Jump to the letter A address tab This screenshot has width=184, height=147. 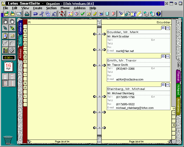pos(25,31)
